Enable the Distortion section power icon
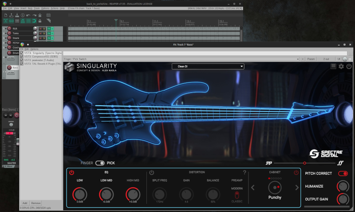355x212 pixels. 151,172
